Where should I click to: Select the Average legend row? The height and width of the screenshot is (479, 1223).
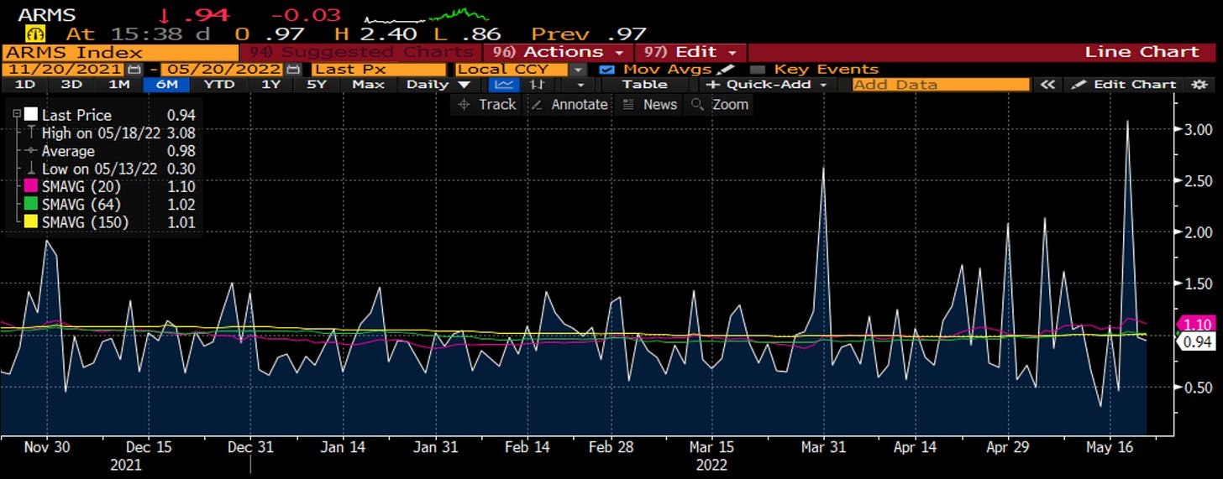pos(110,151)
